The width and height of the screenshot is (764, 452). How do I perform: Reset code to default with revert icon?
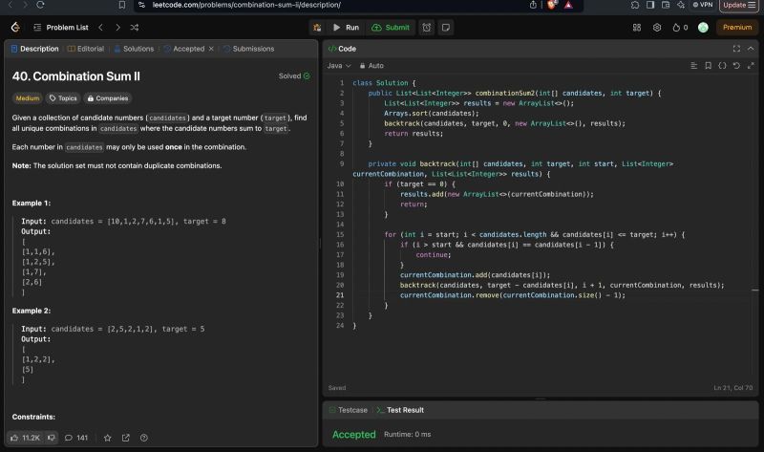(736, 66)
